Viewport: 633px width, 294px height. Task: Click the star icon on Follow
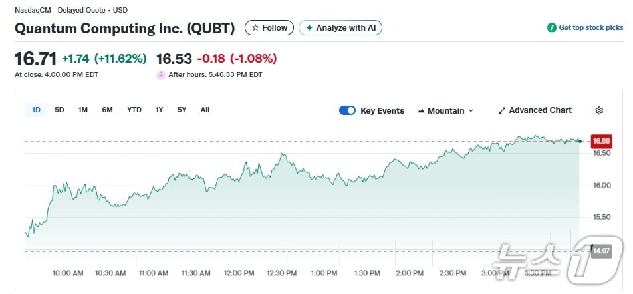[x=255, y=28]
